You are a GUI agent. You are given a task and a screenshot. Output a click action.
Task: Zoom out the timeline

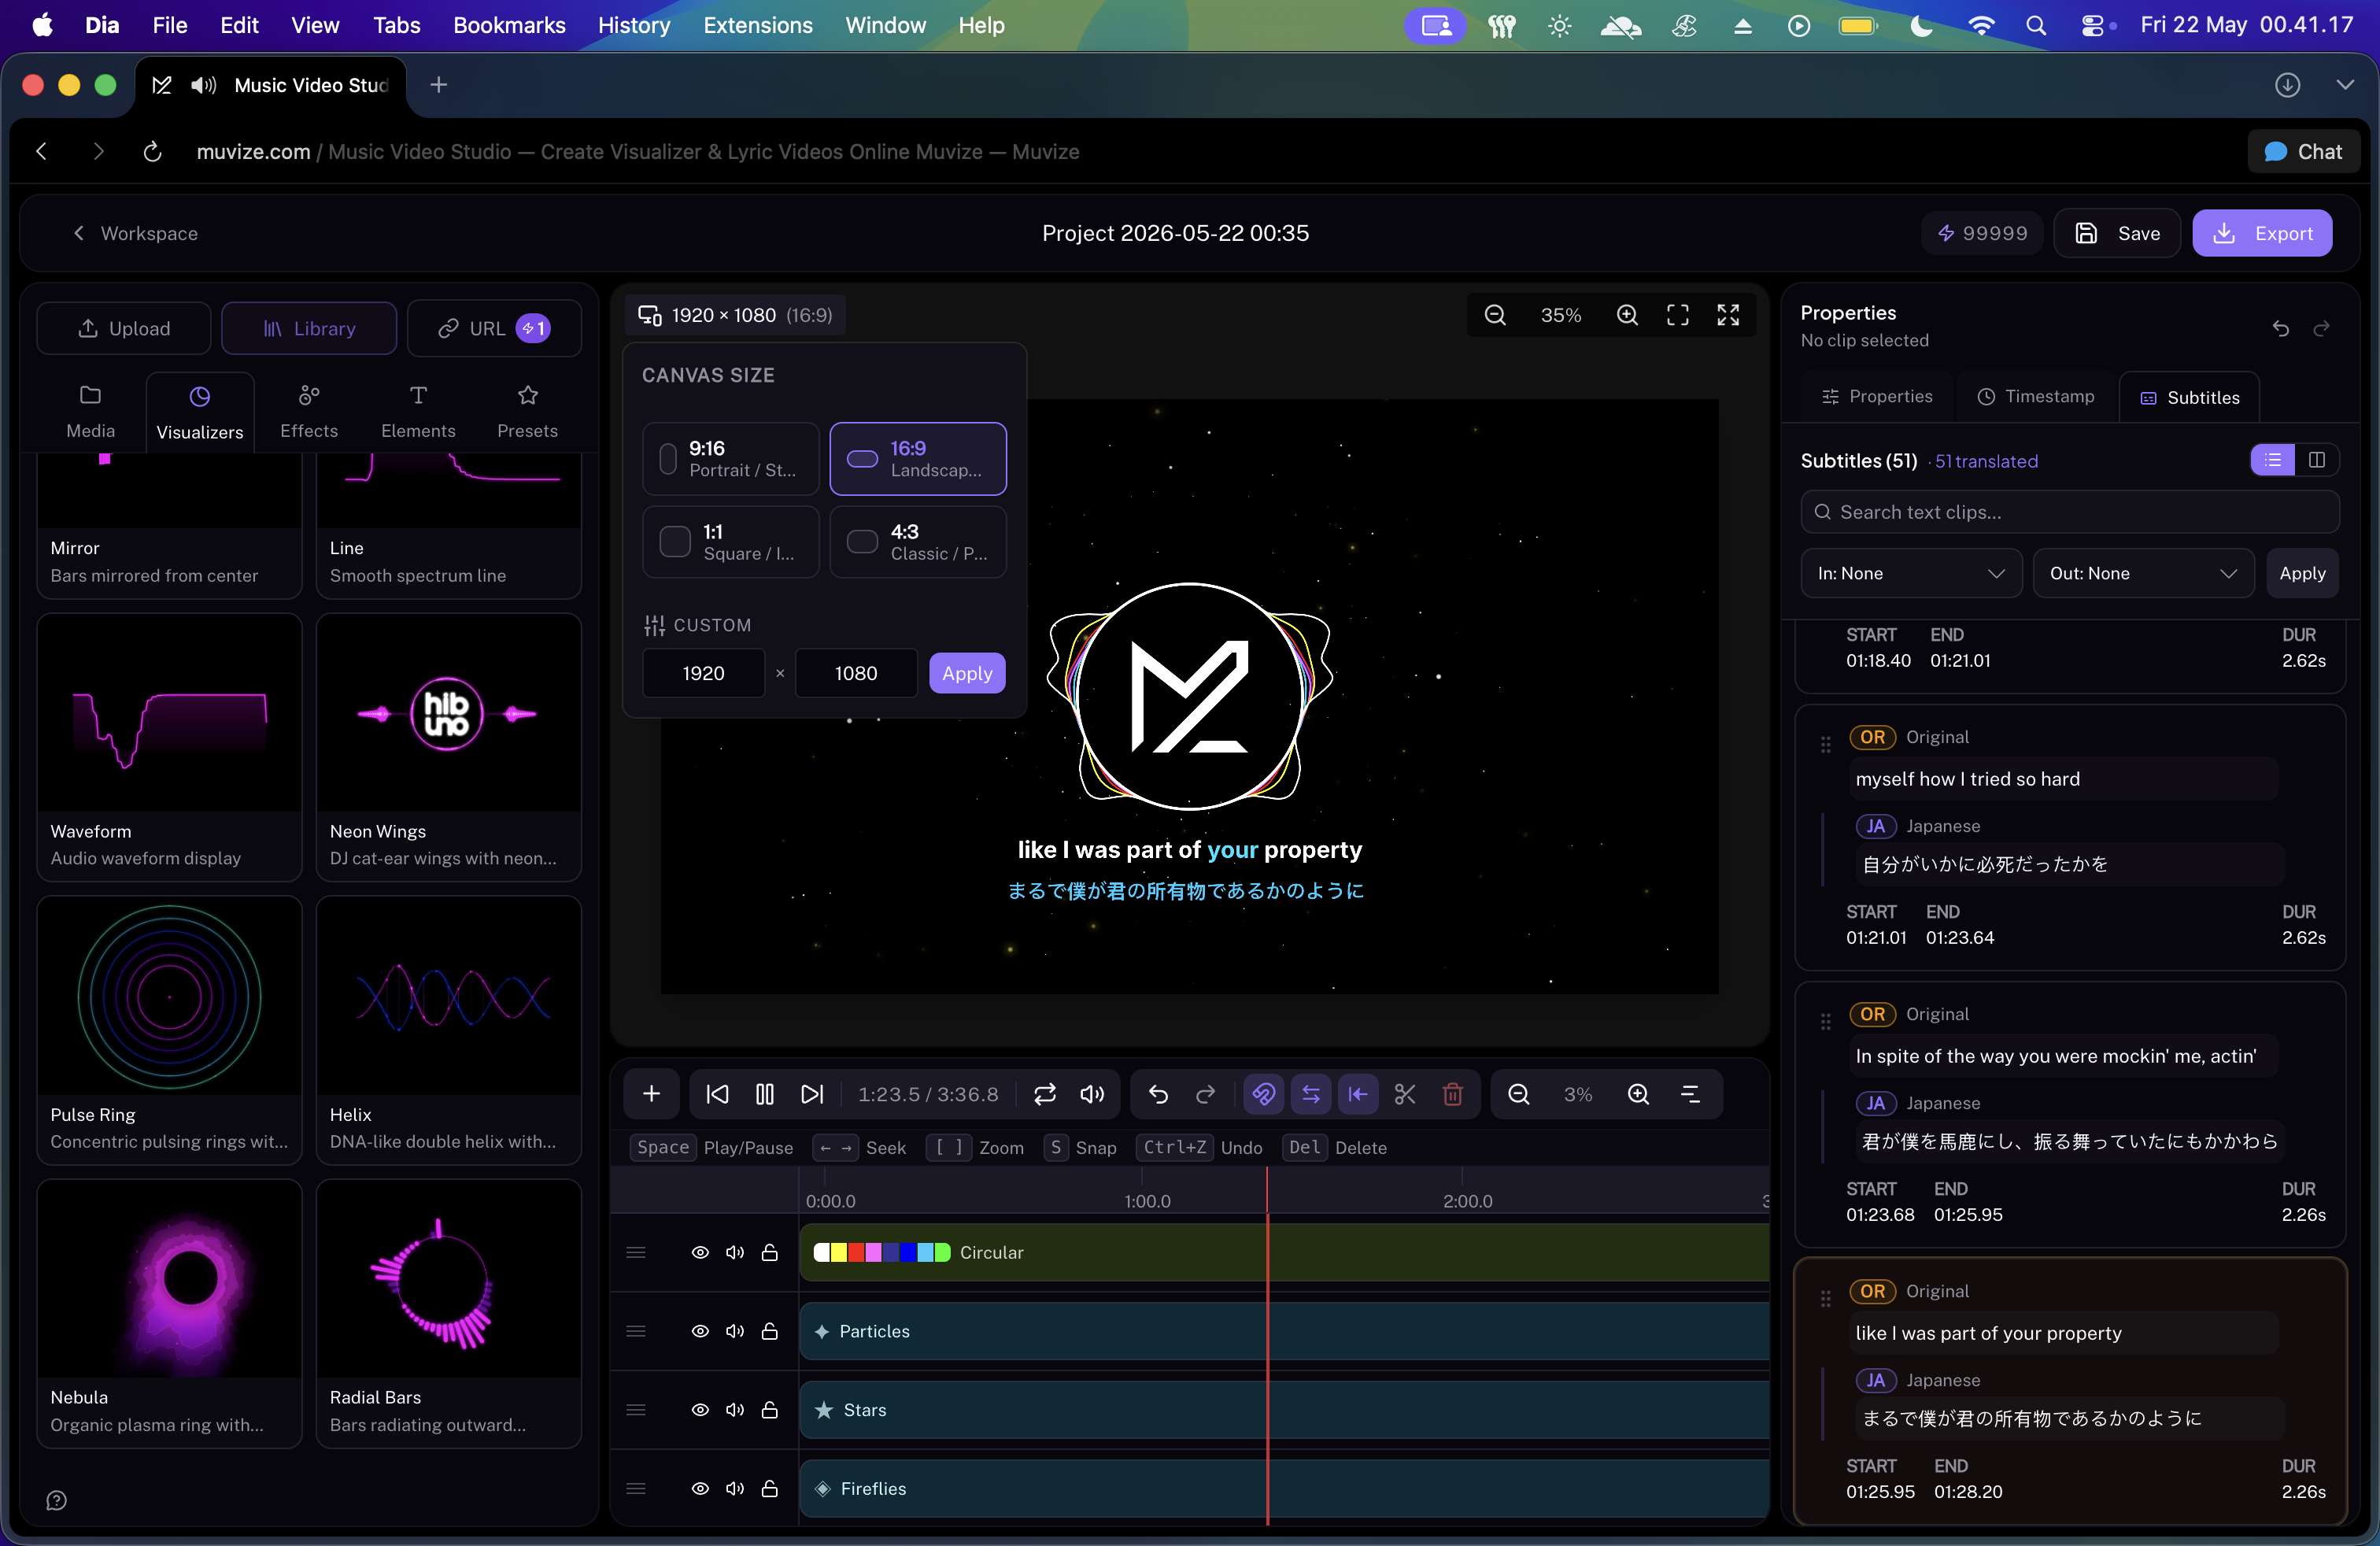(x=1518, y=1094)
